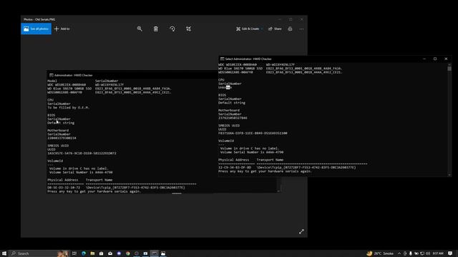
Task: Click Add to in Photos toolbar
Action: coord(62,29)
